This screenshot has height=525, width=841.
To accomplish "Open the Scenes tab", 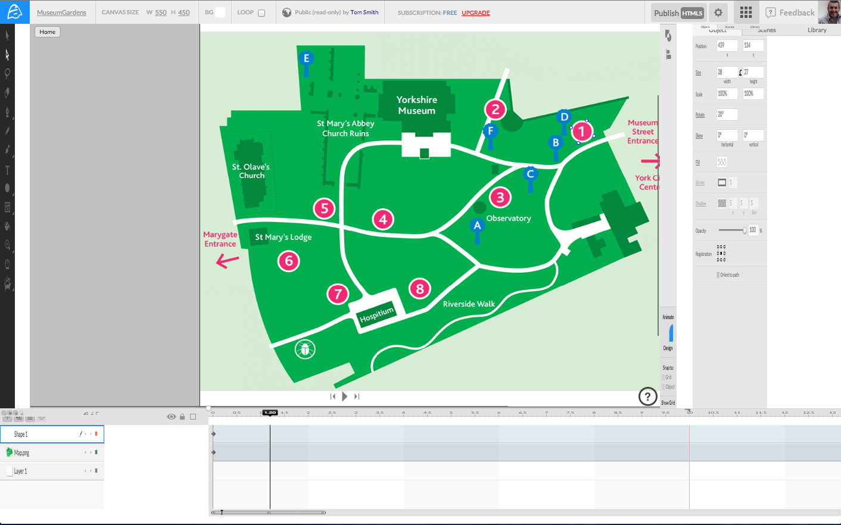I will (767, 30).
